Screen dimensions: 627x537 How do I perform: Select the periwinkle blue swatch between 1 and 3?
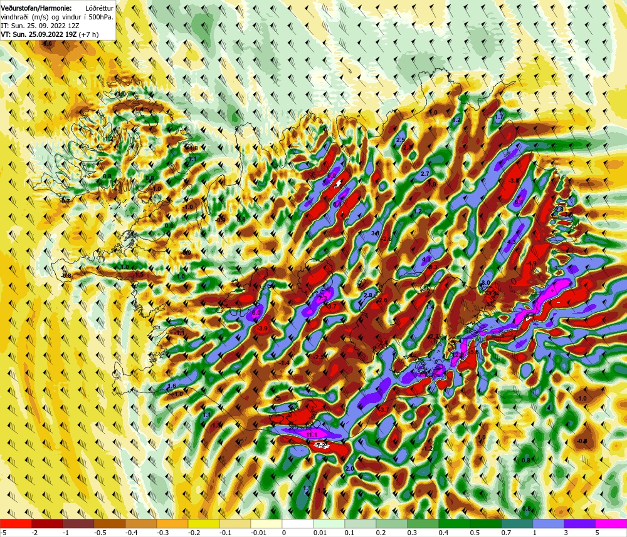(549, 523)
